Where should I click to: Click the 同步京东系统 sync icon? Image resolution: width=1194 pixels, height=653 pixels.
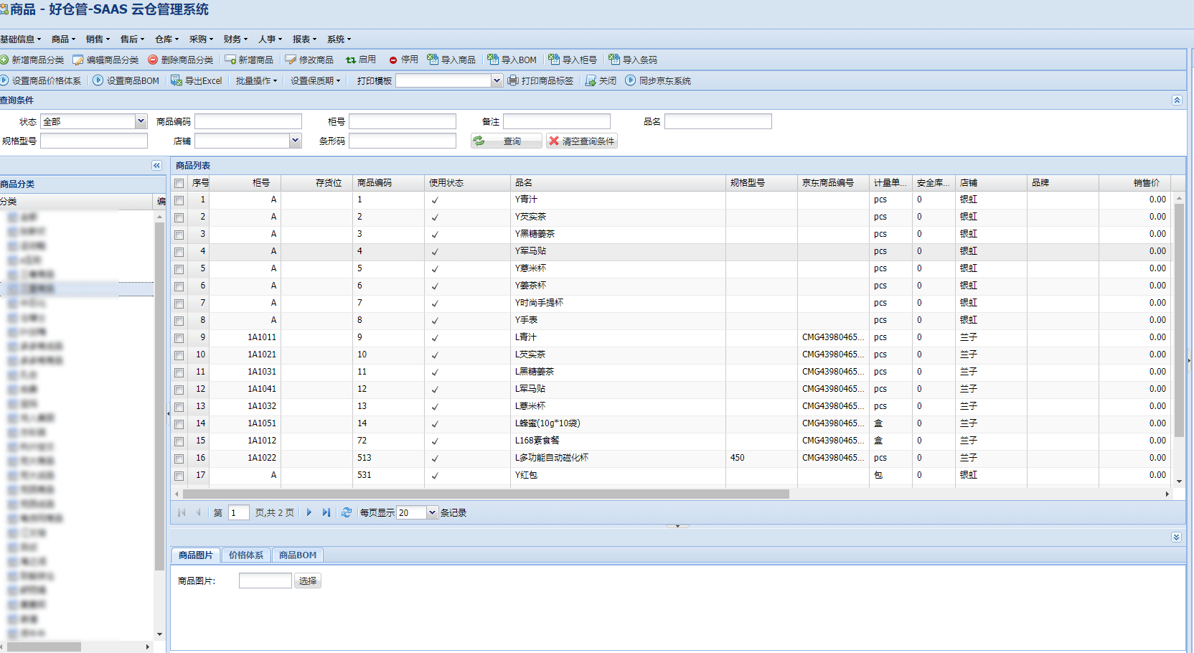(631, 81)
